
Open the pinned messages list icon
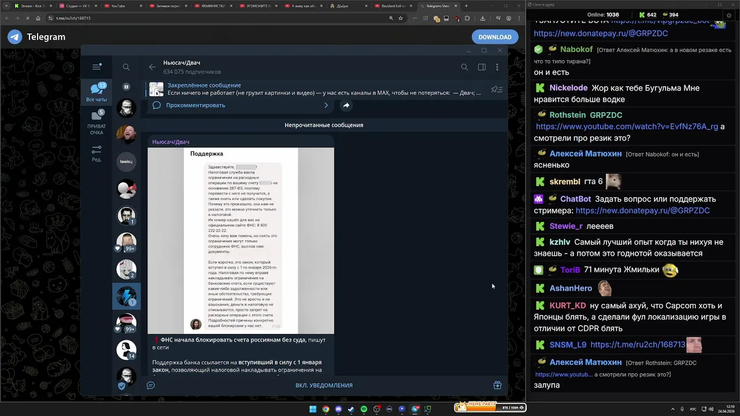496,90
